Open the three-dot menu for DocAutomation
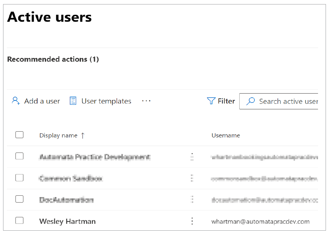This screenshot has width=328, height=243. coord(192,199)
